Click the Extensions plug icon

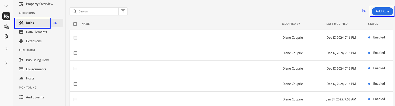(x=21, y=41)
